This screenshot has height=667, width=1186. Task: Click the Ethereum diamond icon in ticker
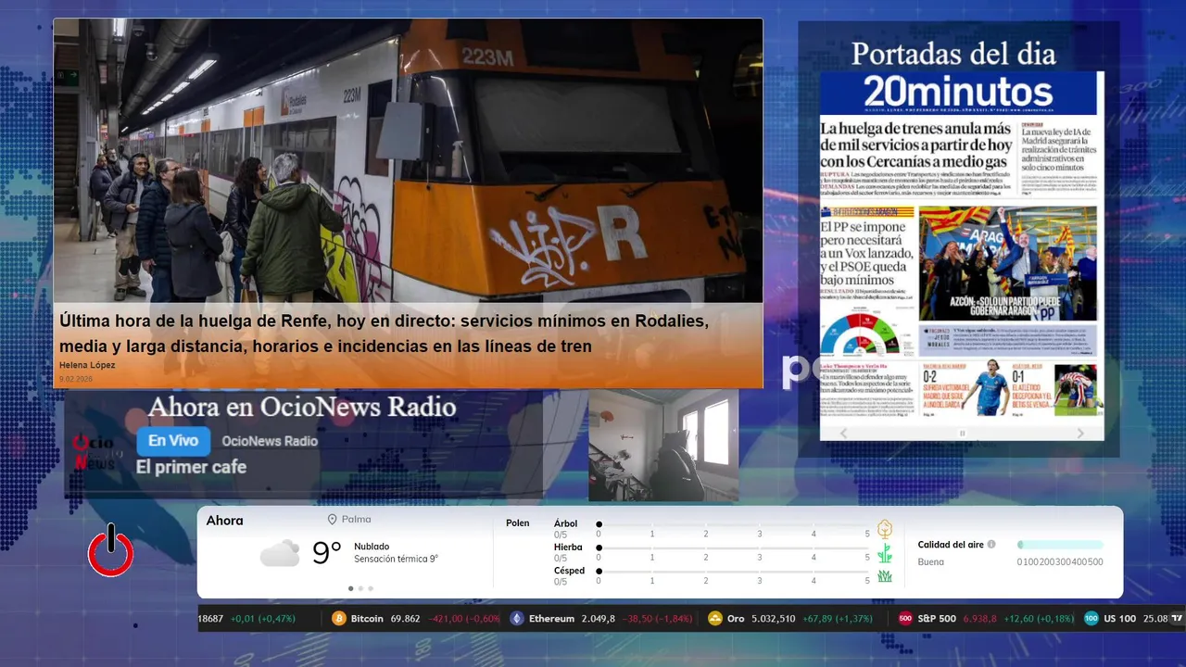517,619
